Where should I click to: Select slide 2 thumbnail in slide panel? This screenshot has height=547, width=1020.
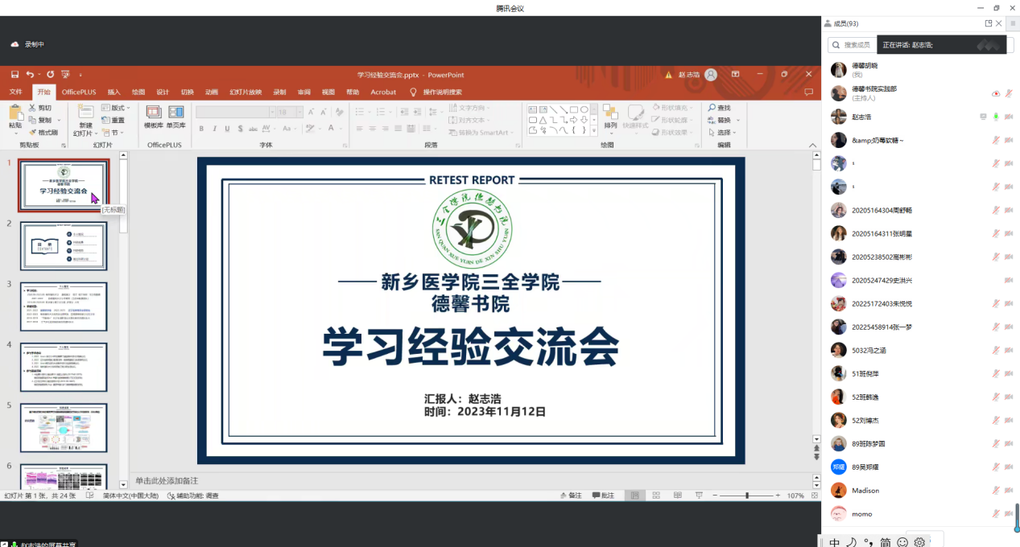coord(64,246)
